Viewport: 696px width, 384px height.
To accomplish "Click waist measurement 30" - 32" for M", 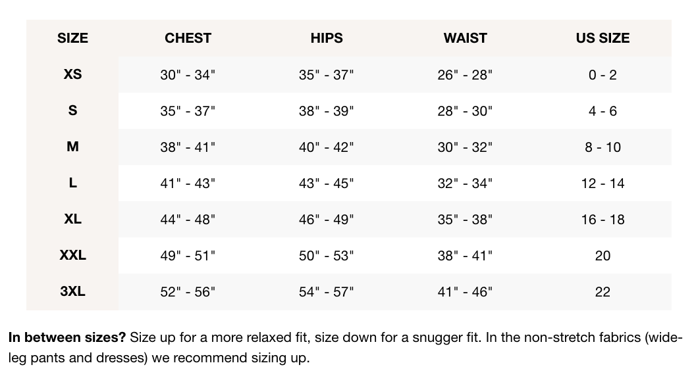I will 465,147.
